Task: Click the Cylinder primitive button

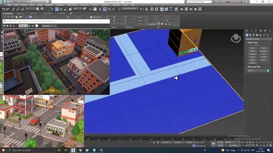Action: [x=253, y=54]
